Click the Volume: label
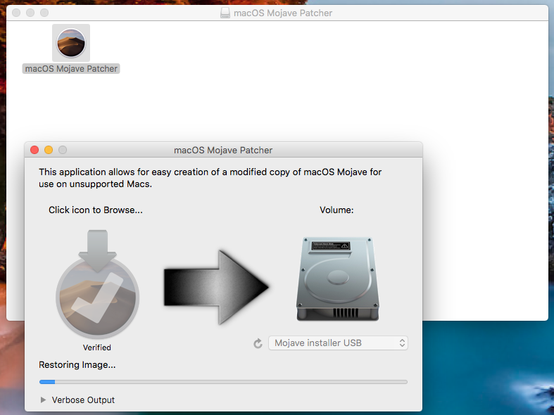 pyautogui.click(x=336, y=210)
